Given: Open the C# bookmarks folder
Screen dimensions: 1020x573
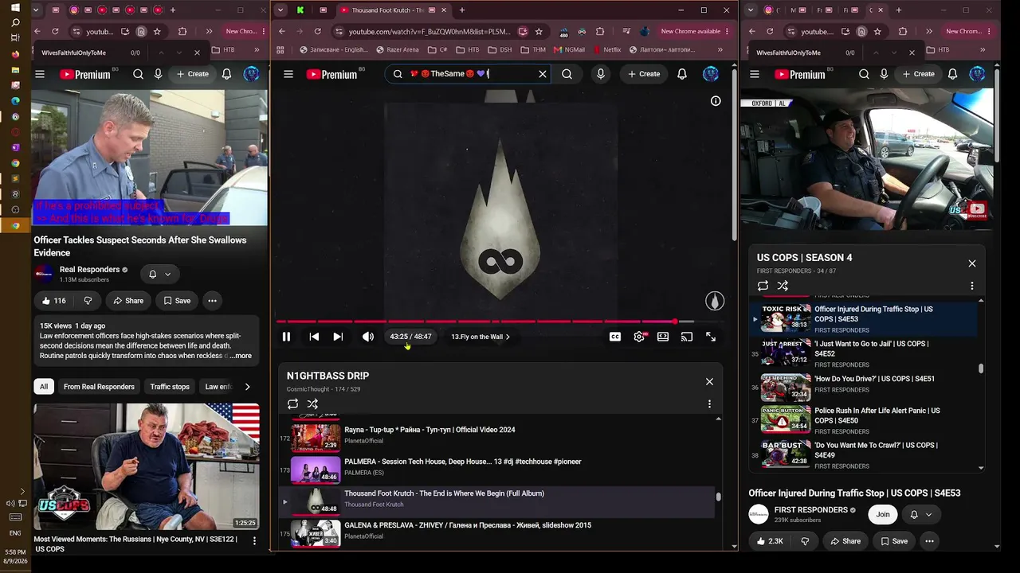Looking at the screenshot, I should click(x=437, y=49).
